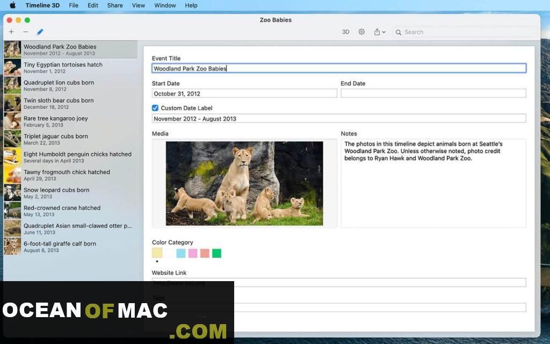Select Tiny Egyptian tortoises hatch event
The width and height of the screenshot is (550, 344).
[x=70, y=67]
